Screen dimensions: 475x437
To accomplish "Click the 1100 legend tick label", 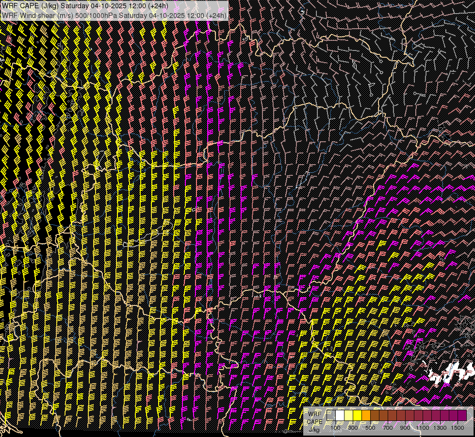I will point(423,428).
